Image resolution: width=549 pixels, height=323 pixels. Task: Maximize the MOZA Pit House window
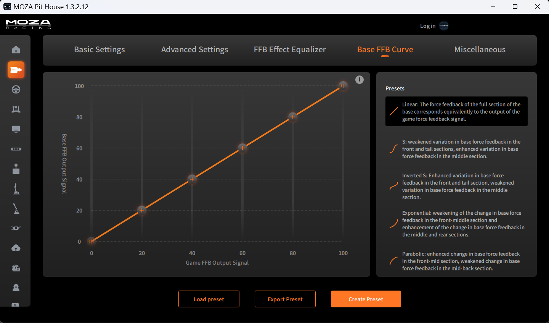(515, 6)
